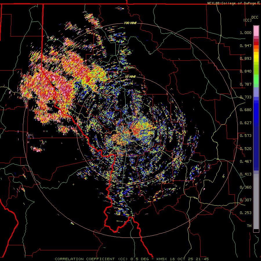Click the 1.000 scale value
The image size is (261, 261).
coord(246,32)
